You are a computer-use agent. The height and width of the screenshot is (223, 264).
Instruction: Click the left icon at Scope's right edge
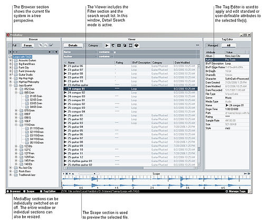click(x=246, y=174)
